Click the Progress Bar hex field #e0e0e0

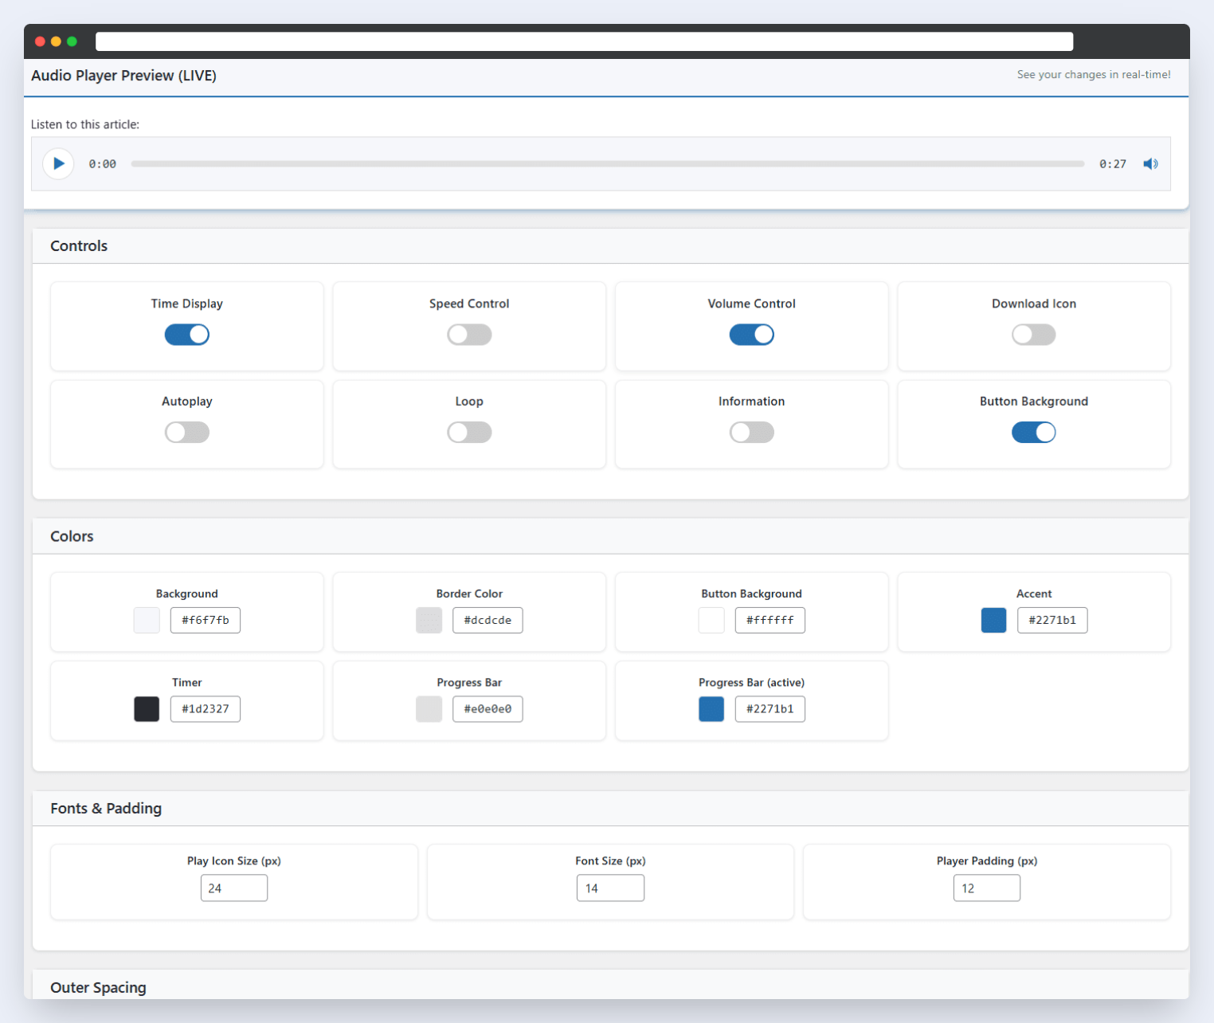[x=488, y=709]
